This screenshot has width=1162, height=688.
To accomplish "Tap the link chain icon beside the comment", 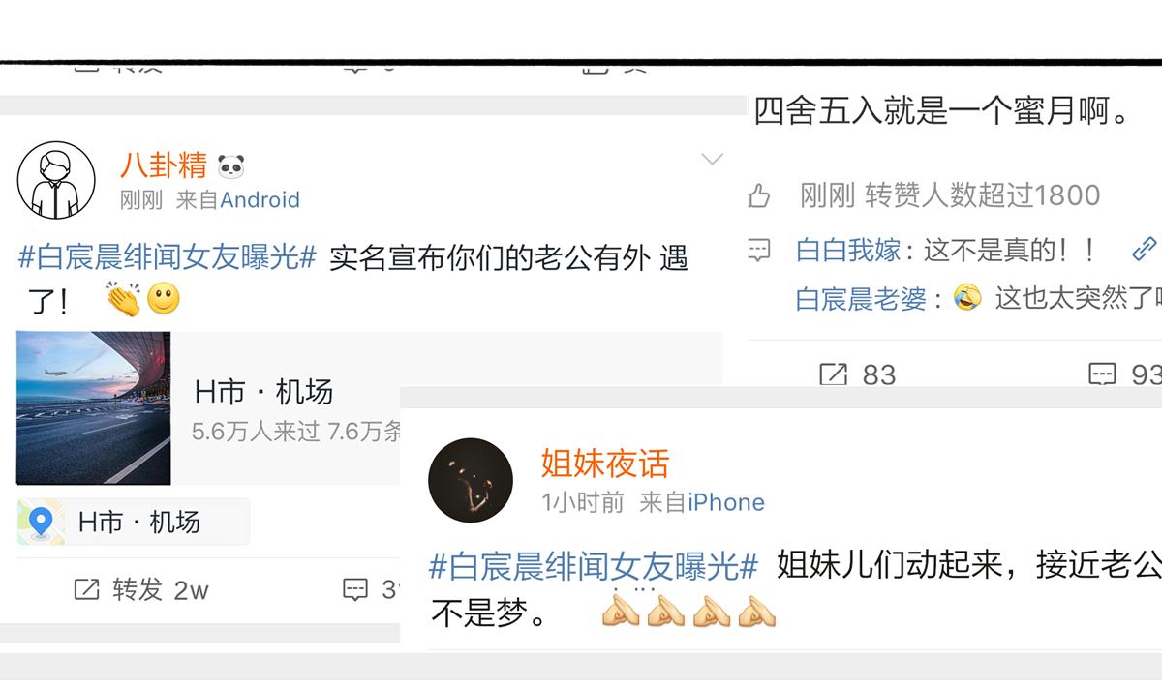I will (1145, 249).
